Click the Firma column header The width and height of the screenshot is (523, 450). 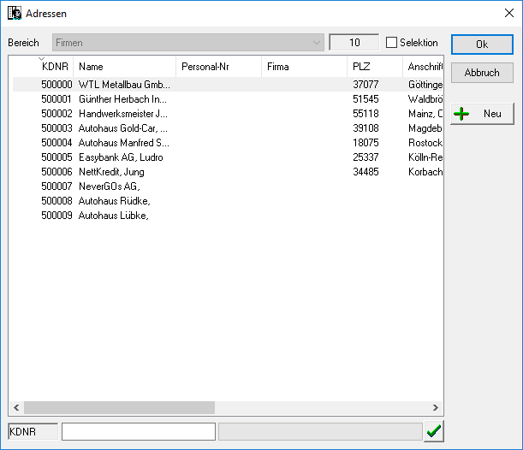(304, 67)
